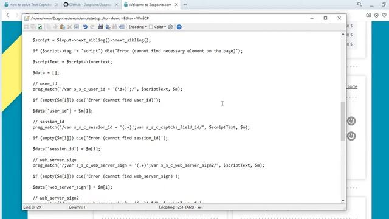Click the '$data['session_id'] = $m[1];' line
The height and width of the screenshot is (219, 389).
[x=66, y=149]
